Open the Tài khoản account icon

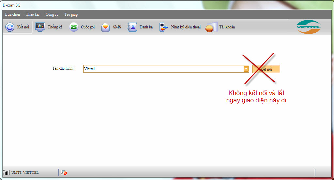click(211, 27)
